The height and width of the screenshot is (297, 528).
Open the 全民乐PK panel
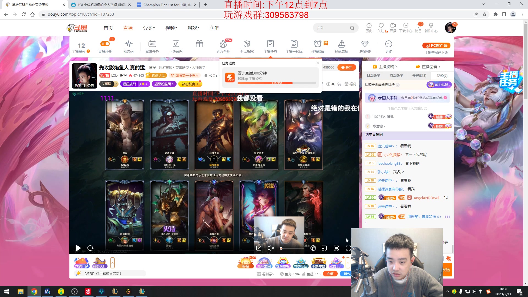tap(247, 46)
